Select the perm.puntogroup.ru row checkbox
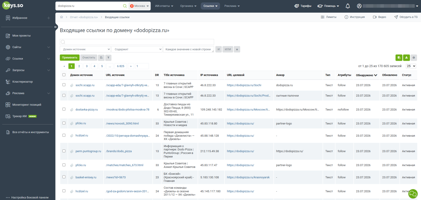The height and width of the screenshot is (200, 421). click(64, 151)
